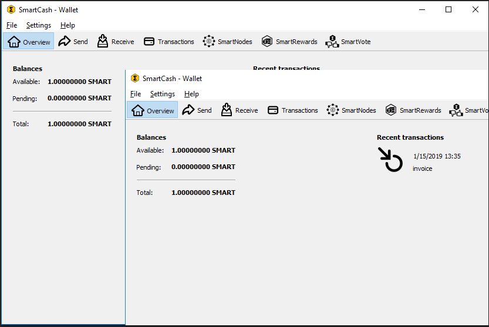The image size is (489, 327).
Task: Select the Overview home tab in front window
Action: pyautogui.click(x=153, y=110)
